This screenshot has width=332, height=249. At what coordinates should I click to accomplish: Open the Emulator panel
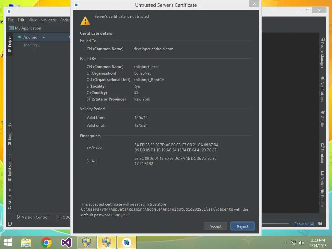coord(322,153)
